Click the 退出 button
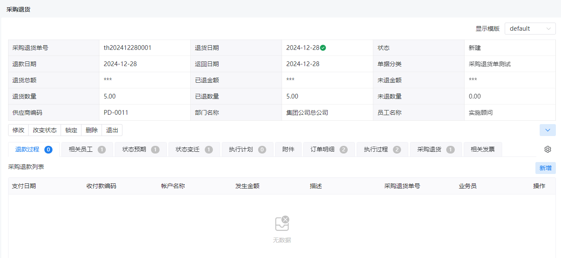Image resolution: width=561 pixels, height=258 pixels. (112, 130)
